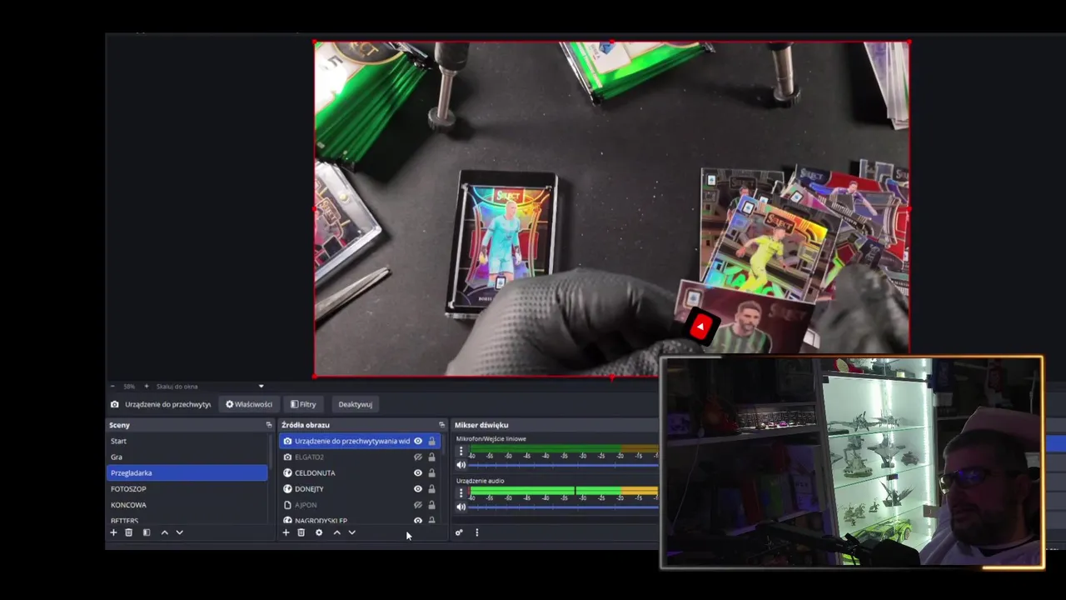Pop out the Sceny dock panel
The width and height of the screenshot is (1066, 600).
(x=269, y=425)
